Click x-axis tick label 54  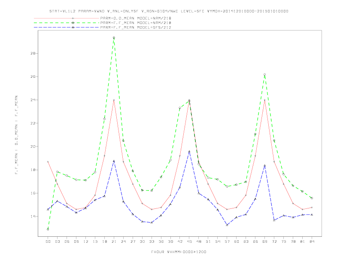(218, 242)
